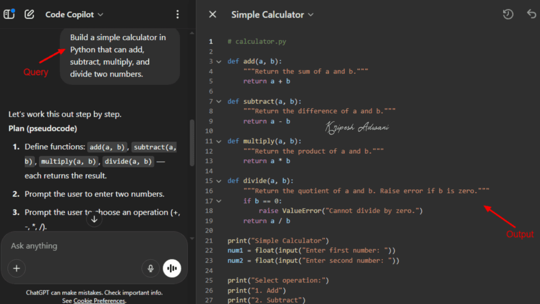Activate voice mode
Viewport: 540px width, 304px height.
172,268
